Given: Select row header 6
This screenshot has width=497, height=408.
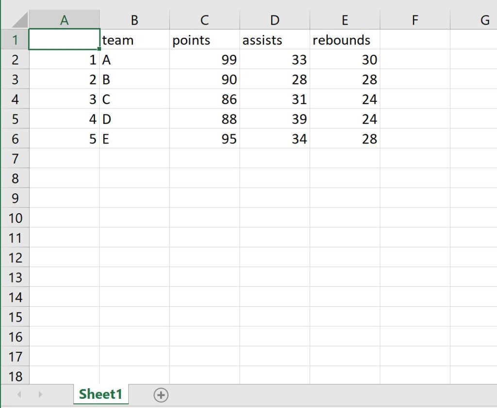Looking at the screenshot, I should point(15,139).
